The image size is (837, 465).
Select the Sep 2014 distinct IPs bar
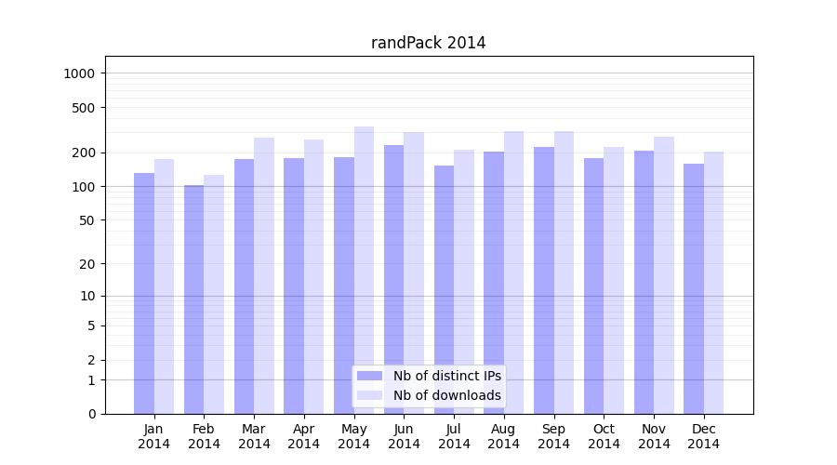pyautogui.click(x=544, y=280)
